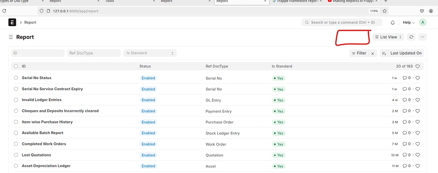Open the user avatar A menu

tap(423, 23)
